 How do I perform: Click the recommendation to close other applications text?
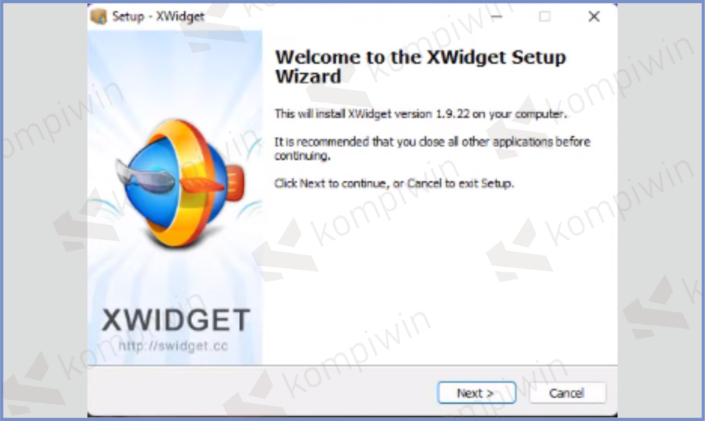pyautogui.click(x=432, y=149)
